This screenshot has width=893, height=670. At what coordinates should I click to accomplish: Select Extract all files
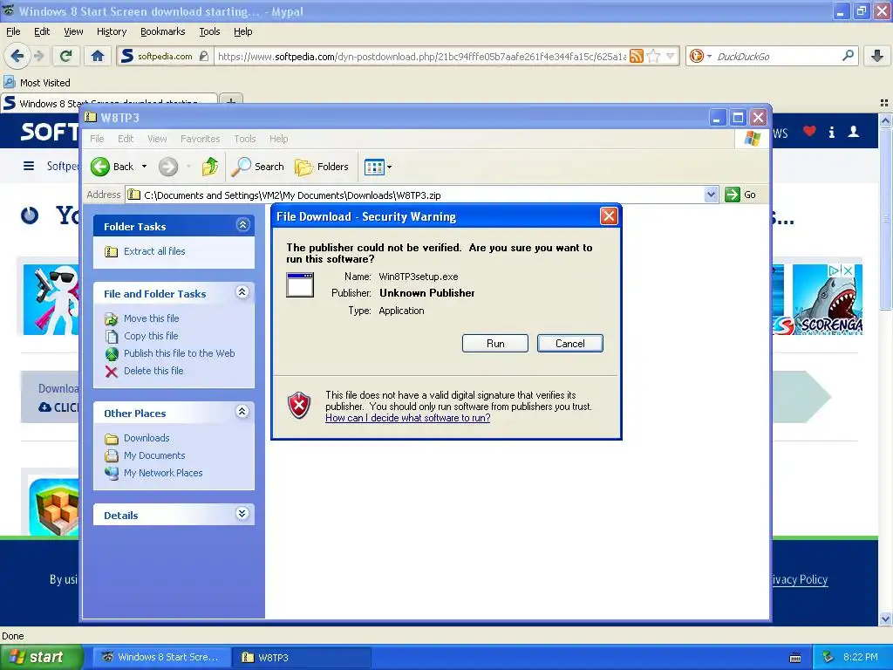coord(154,251)
